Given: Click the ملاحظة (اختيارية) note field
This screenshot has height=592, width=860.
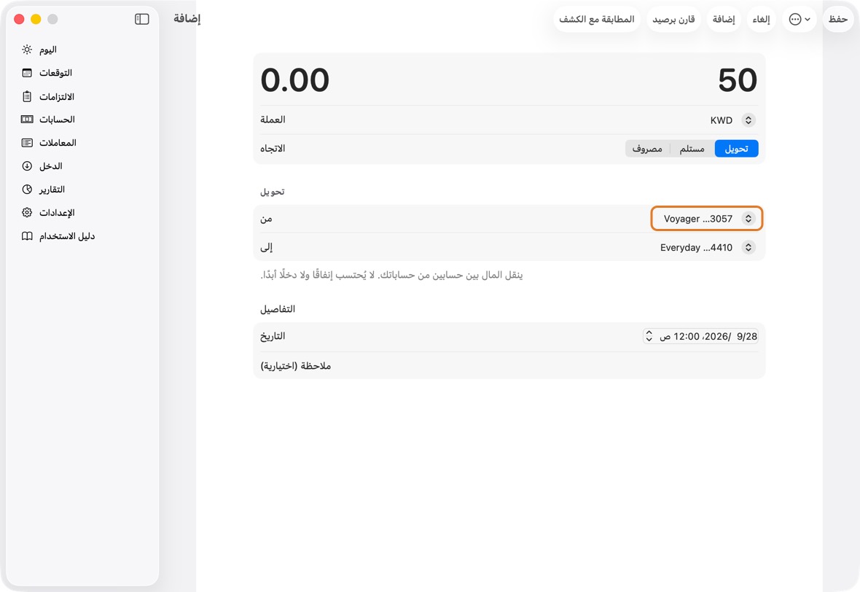Looking at the screenshot, I should click(509, 366).
